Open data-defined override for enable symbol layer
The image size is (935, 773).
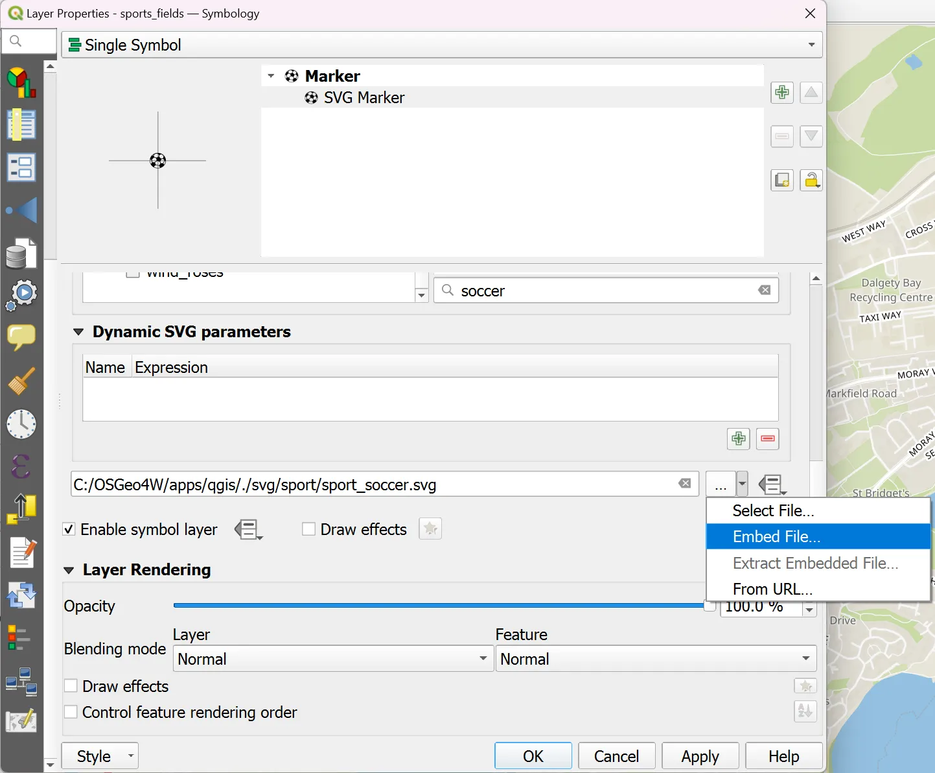click(x=249, y=530)
